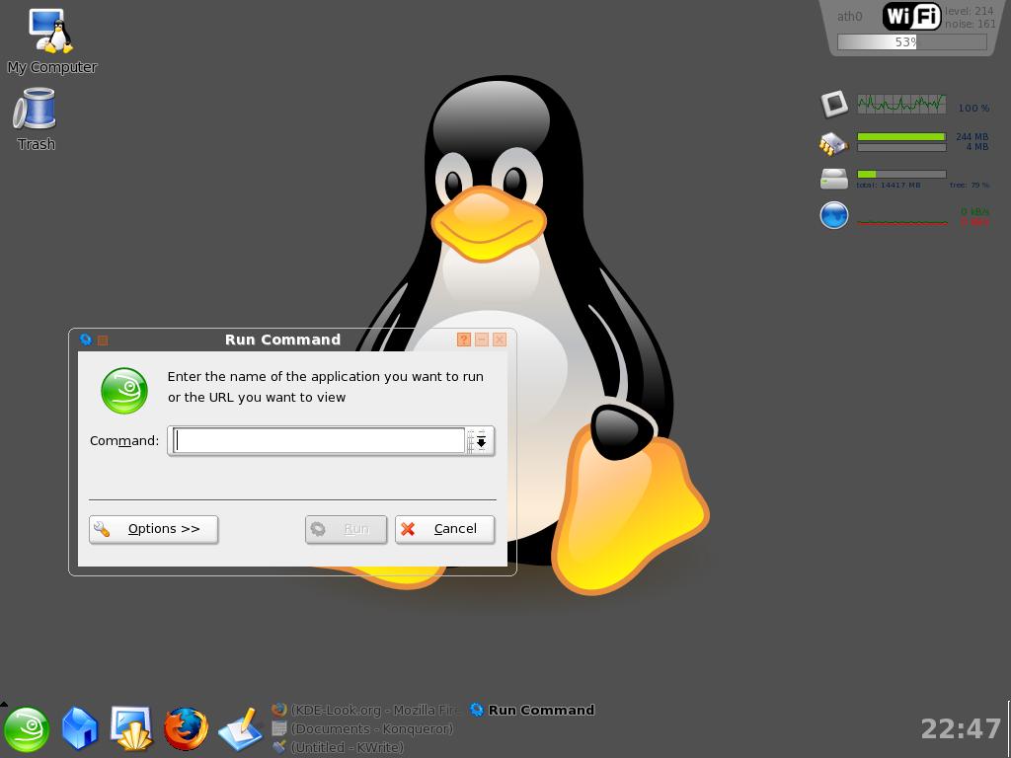Launch the KWrite editor icon in the panel
Image resolution: width=1011 pixels, height=758 pixels.
[241, 729]
